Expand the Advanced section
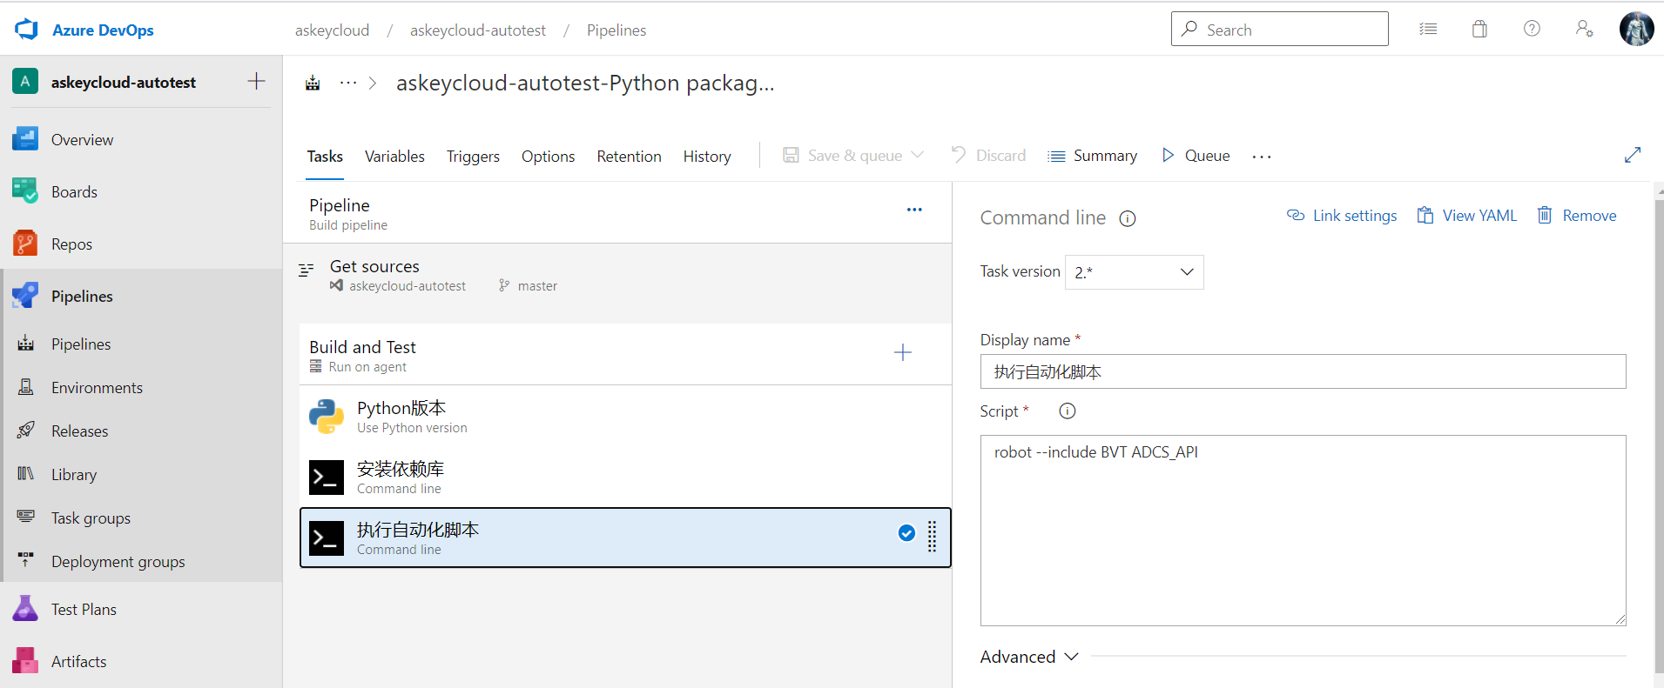Image resolution: width=1664 pixels, height=688 pixels. coord(1029,657)
